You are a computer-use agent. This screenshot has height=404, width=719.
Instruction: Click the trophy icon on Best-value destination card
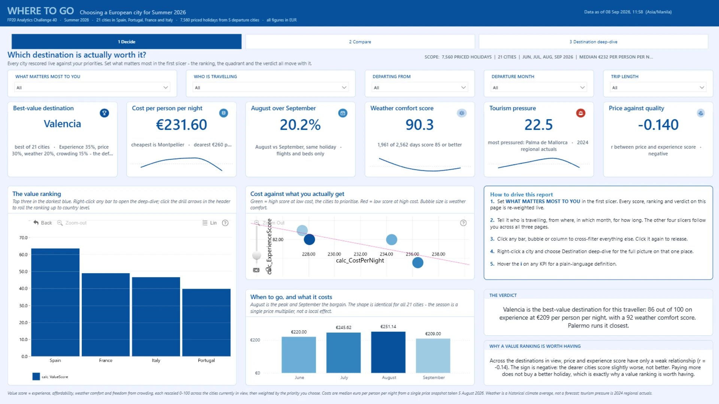(104, 113)
